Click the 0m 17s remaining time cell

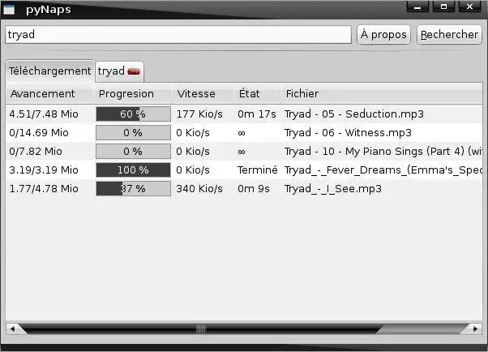click(257, 114)
